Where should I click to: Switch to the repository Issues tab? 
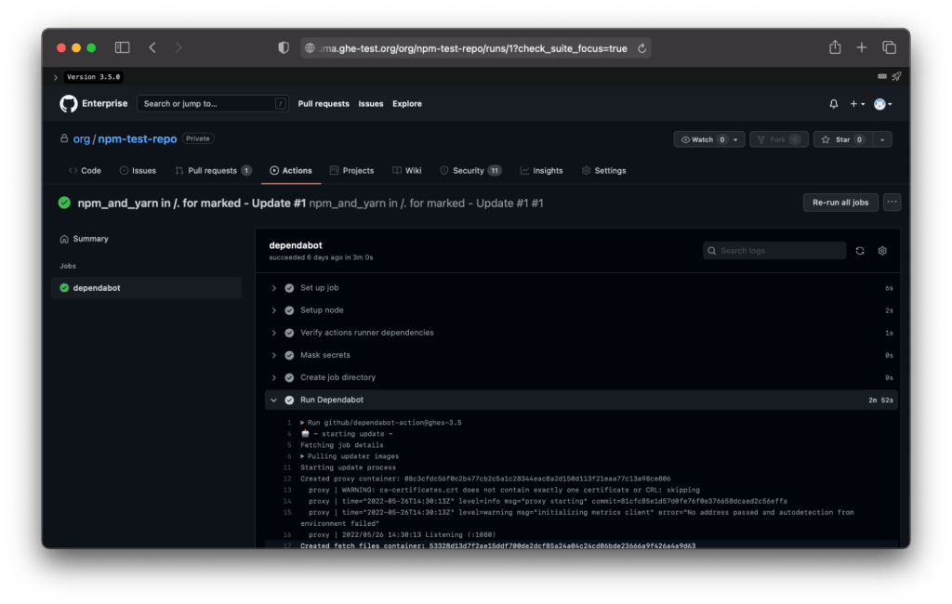[x=138, y=171]
